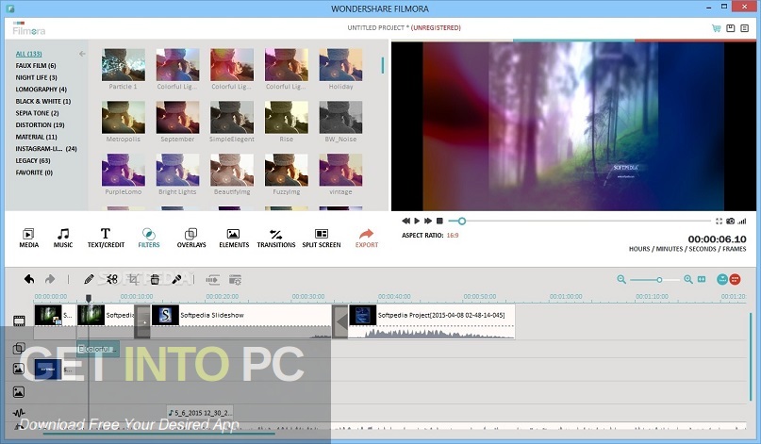Open the Overlays tab

click(x=191, y=238)
